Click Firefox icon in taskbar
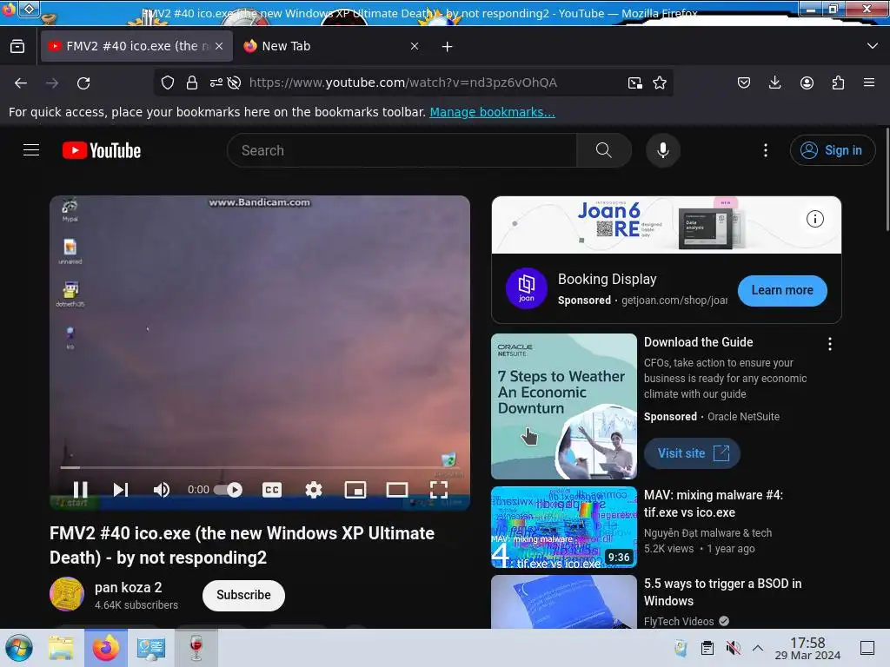The width and height of the screenshot is (890, 667). coord(106,648)
